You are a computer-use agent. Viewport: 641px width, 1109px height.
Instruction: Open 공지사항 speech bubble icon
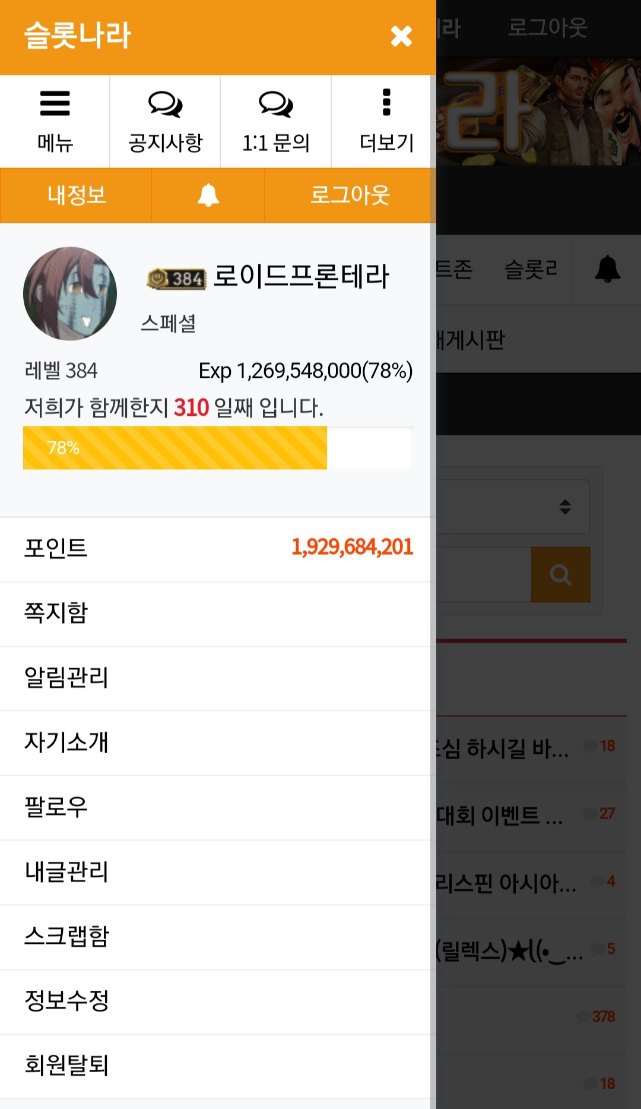point(165,104)
